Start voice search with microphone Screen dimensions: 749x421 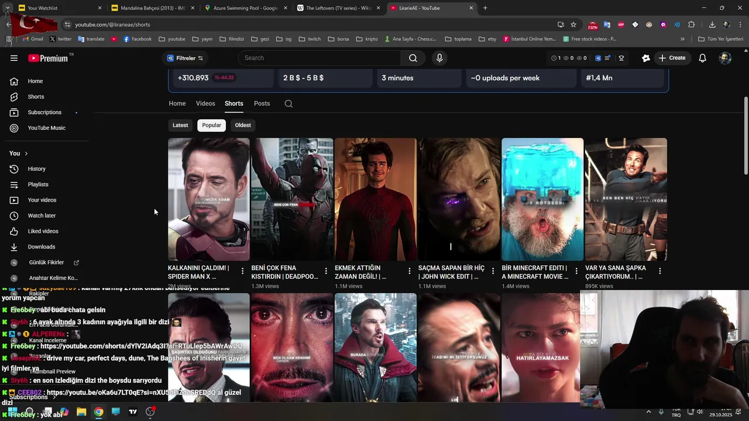439,58
